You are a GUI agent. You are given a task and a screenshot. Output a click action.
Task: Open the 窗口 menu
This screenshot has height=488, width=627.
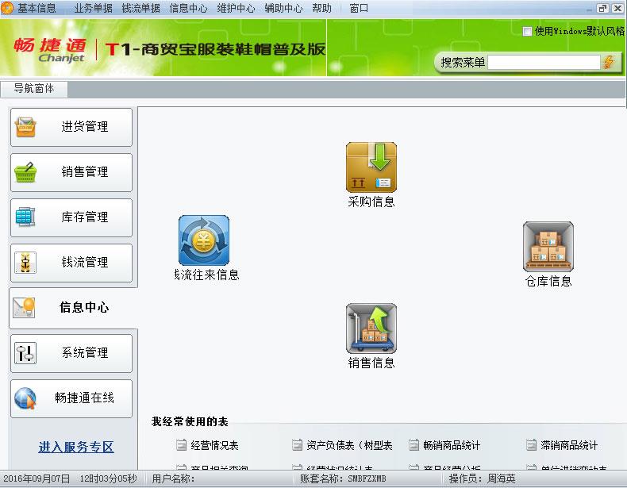click(x=359, y=8)
